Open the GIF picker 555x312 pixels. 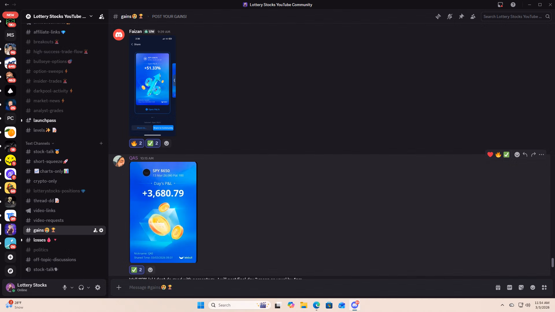coord(510,287)
